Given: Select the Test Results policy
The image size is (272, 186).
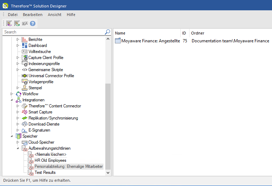Looking at the screenshot, I should click(x=45, y=172).
